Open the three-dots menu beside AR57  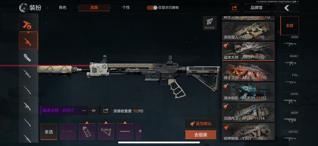click(x=84, y=111)
